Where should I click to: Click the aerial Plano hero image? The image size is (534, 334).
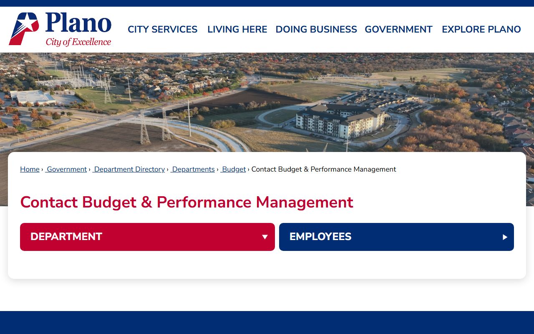[x=267, y=100]
